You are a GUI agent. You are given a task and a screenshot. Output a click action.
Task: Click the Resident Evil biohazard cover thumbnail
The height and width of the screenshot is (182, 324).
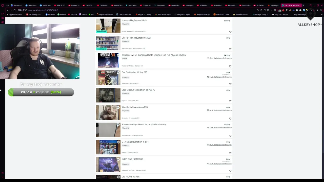tap(108, 60)
